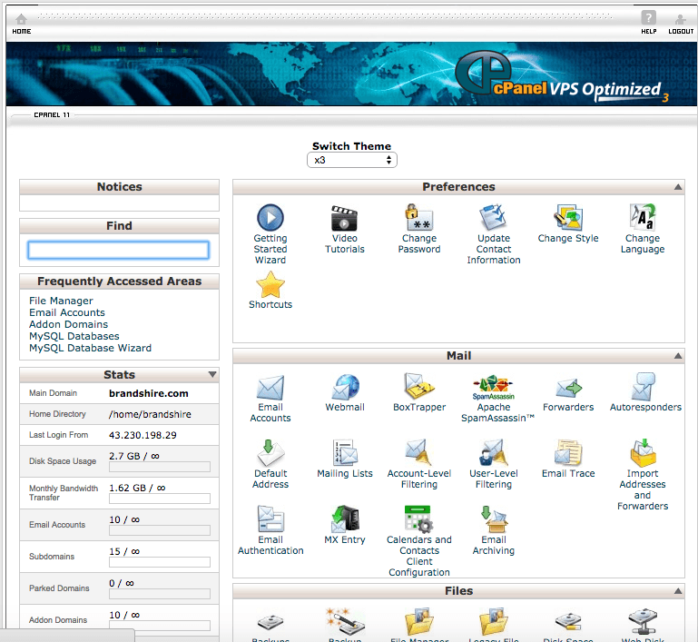Screen dimensions: 698x642
Task: Click the Disk Space Usage bar
Action: (160, 467)
